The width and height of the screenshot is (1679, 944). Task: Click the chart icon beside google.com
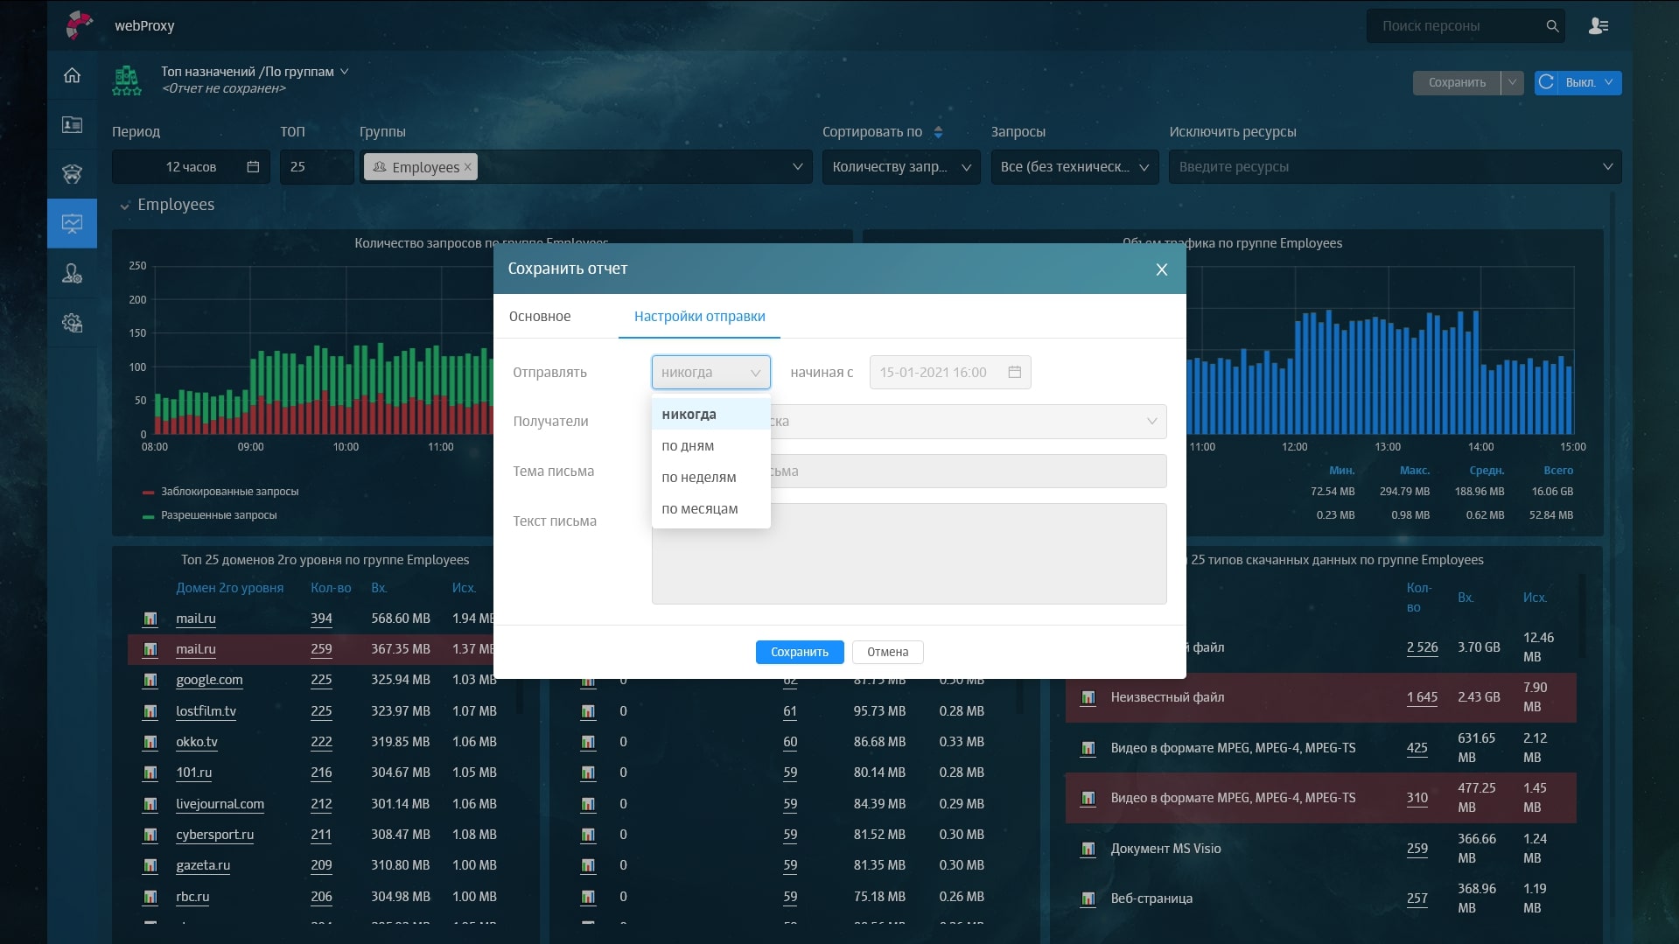point(150,680)
